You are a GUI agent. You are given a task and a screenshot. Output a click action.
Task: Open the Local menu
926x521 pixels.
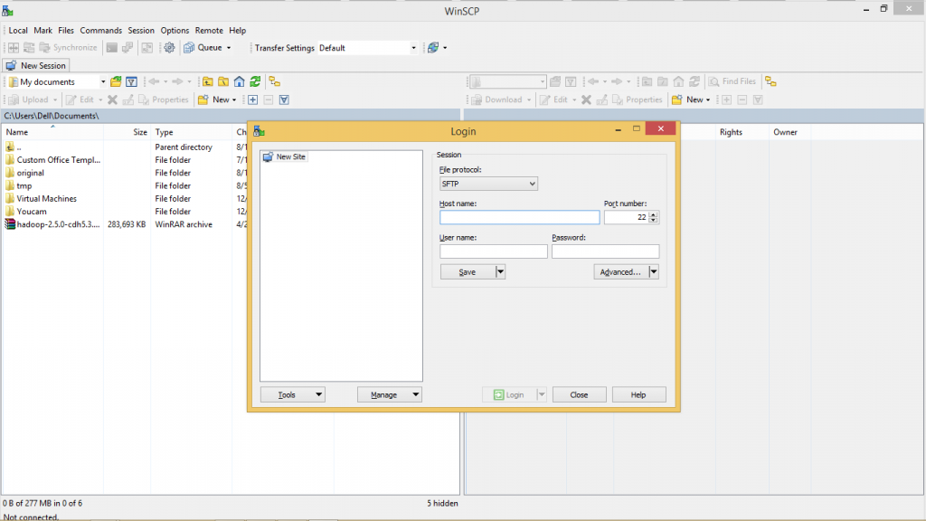coord(18,30)
